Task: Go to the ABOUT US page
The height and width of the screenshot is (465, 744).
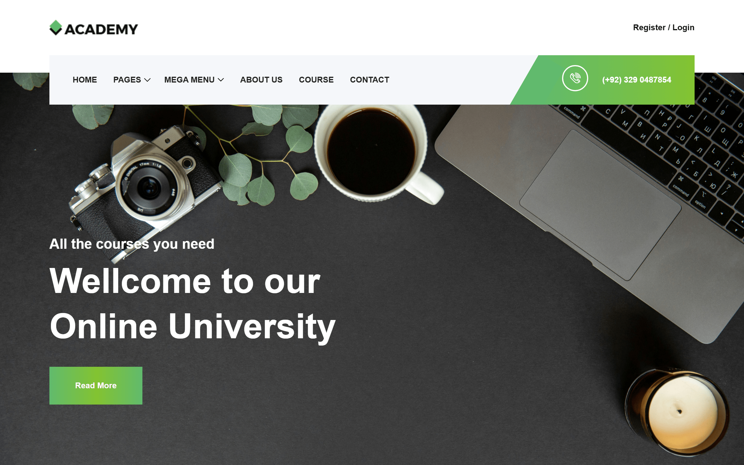Action: (x=261, y=80)
